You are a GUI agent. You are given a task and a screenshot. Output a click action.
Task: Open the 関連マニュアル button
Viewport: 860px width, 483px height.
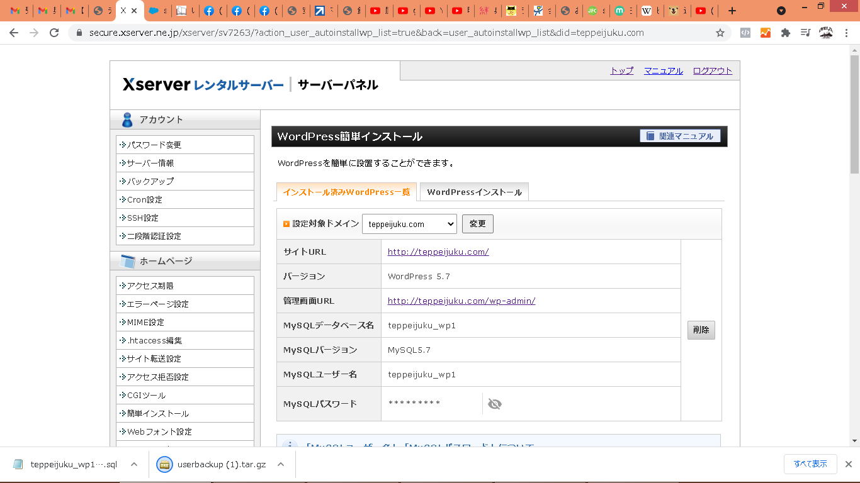680,136
